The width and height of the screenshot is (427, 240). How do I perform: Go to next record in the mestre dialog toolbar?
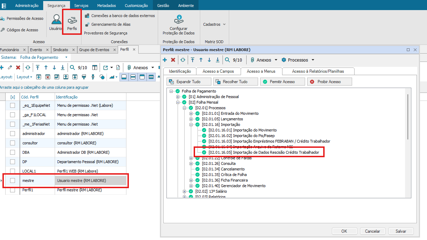coord(209,60)
